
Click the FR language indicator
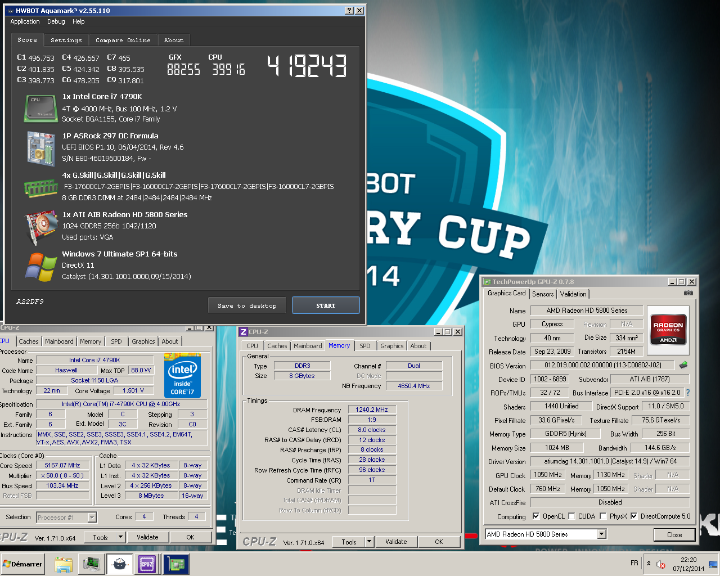[x=634, y=563]
